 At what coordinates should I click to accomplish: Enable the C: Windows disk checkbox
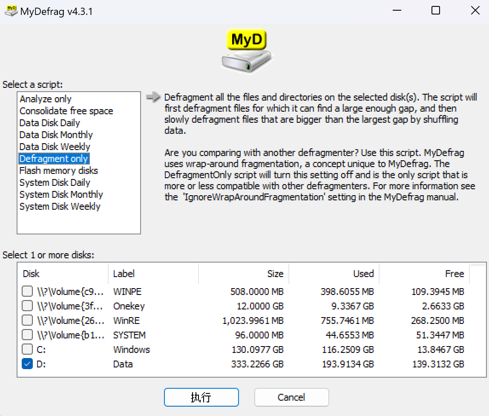tap(27, 349)
